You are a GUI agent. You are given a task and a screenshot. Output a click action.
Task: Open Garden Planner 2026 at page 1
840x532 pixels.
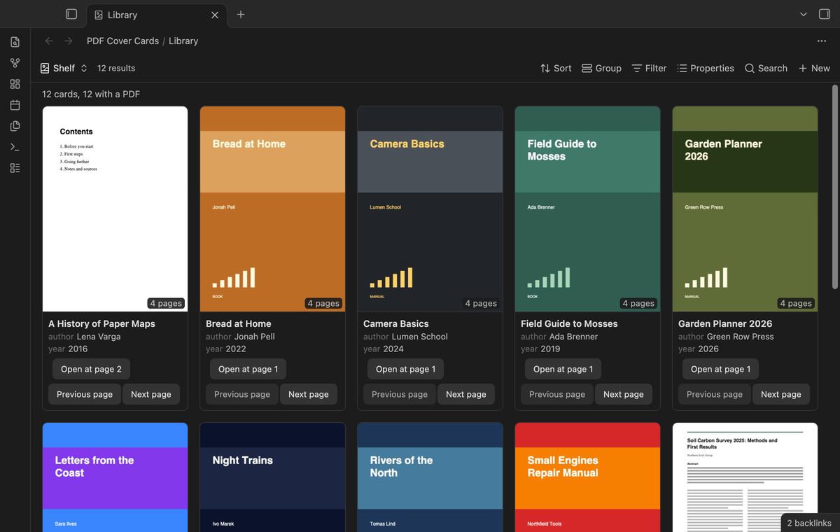[x=720, y=369]
